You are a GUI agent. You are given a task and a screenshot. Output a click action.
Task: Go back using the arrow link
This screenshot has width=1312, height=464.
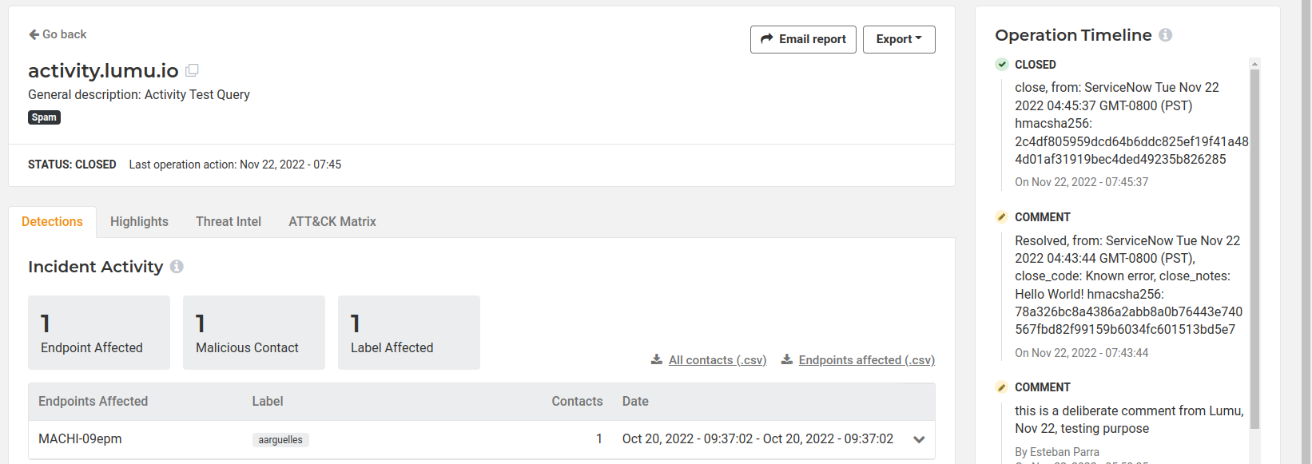pos(58,34)
